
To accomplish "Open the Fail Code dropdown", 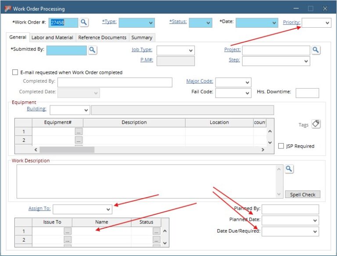I will click(x=247, y=93).
